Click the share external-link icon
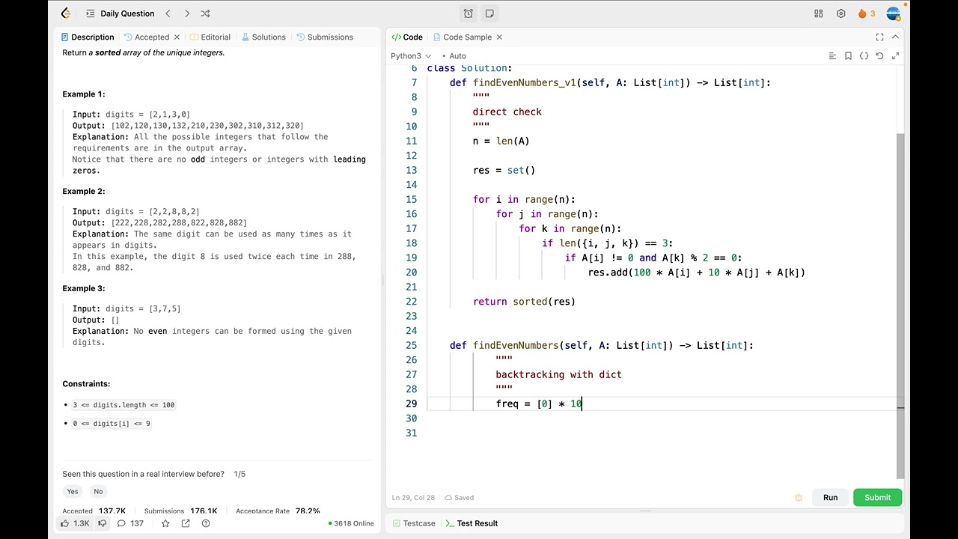This screenshot has height=539, width=958. click(x=186, y=523)
